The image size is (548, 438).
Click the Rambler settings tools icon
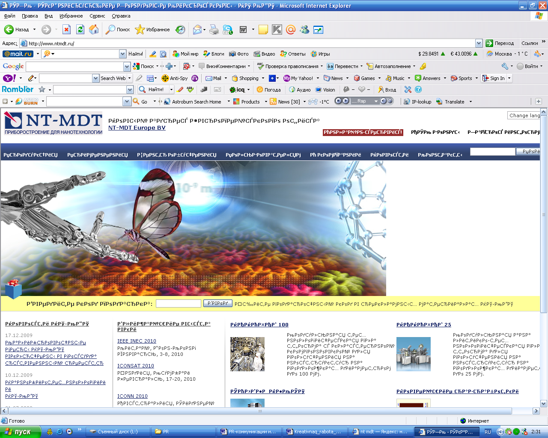(408, 89)
